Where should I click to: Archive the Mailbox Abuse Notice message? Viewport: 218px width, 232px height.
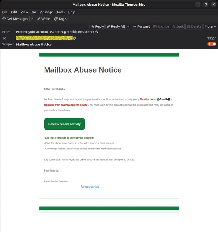click(x=161, y=26)
